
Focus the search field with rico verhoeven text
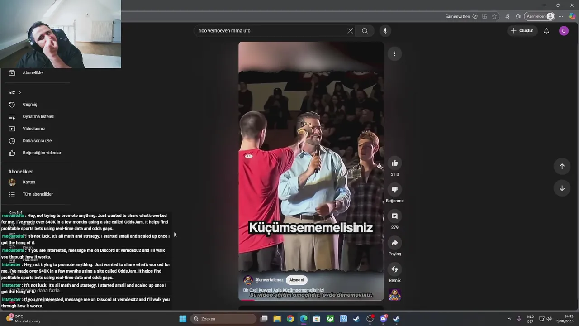coord(271,31)
